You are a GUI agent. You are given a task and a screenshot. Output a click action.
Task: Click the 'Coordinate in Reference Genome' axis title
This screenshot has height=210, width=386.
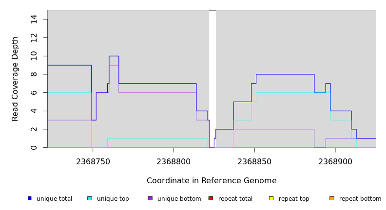pyautogui.click(x=212, y=181)
